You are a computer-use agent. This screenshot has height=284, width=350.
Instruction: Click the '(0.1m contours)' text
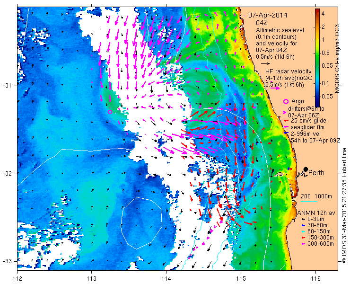276,37
